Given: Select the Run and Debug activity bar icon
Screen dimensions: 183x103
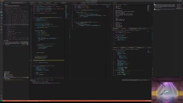Looking at the screenshot, I should tap(2, 12).
